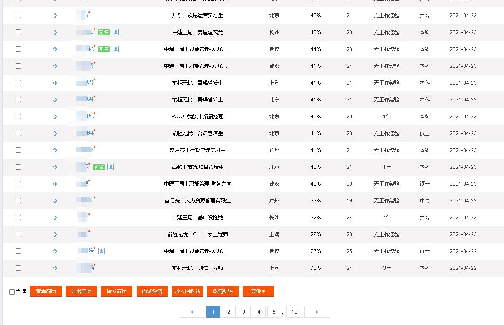Click the 实名 verified badge in the 武汉 职能管理 row
Viewport: 504px width, 325px height.
click(104, 49)
